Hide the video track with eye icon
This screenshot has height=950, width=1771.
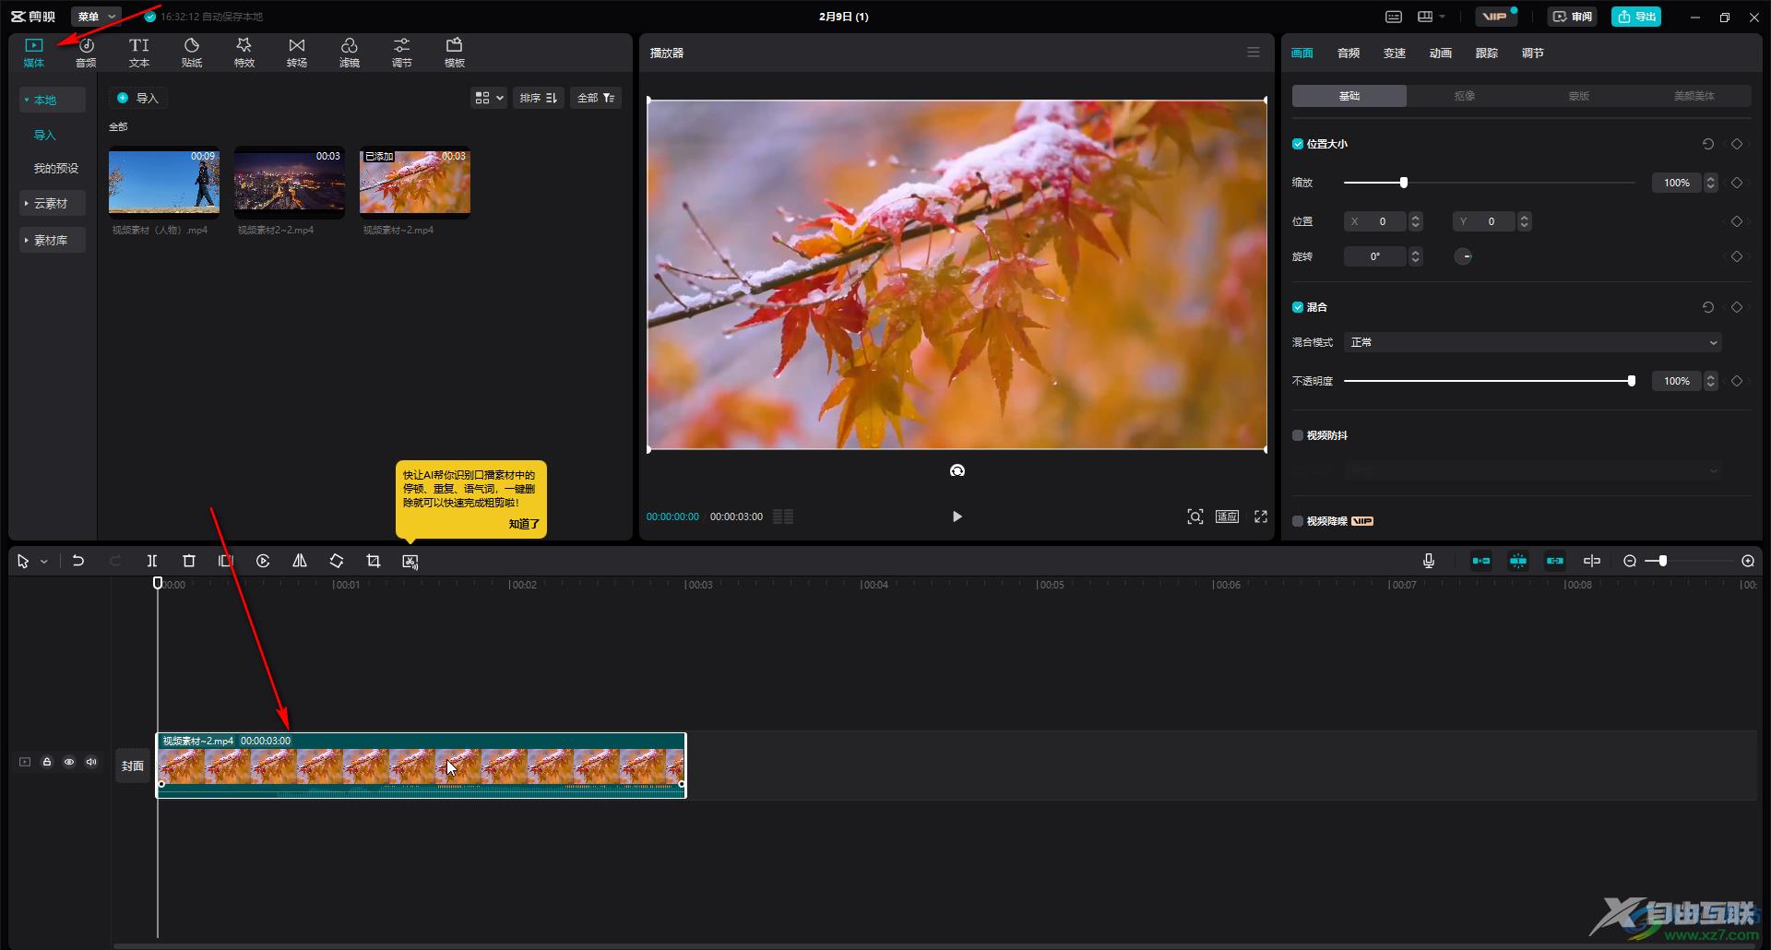pos(69,762)
